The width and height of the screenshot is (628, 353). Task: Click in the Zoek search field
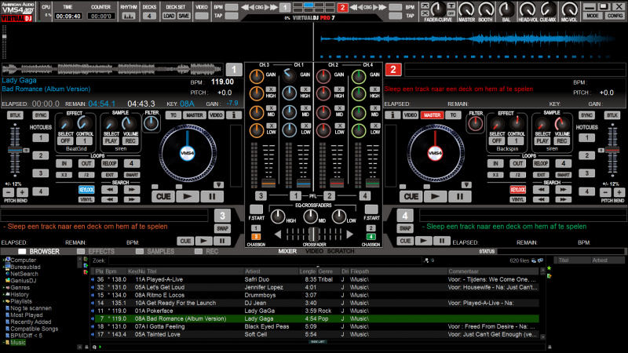click(x=265, y=260)
